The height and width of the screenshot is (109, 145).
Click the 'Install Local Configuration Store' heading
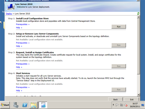click(32, 18)
